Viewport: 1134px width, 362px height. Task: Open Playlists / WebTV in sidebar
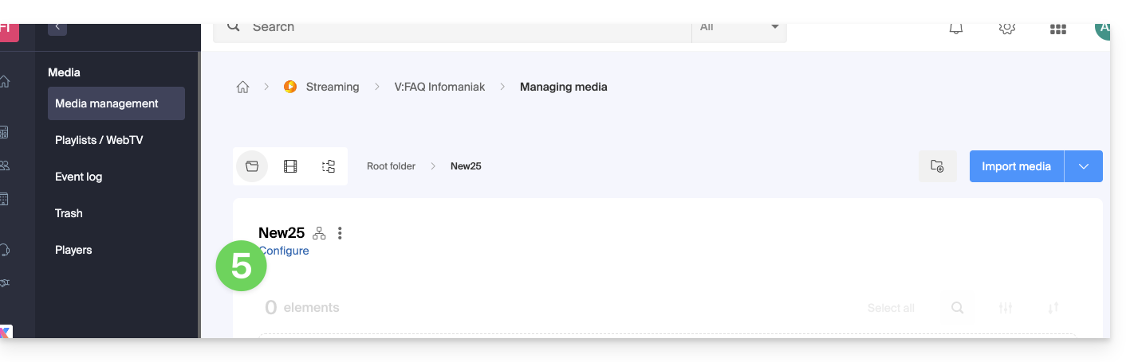click(99, 140)
